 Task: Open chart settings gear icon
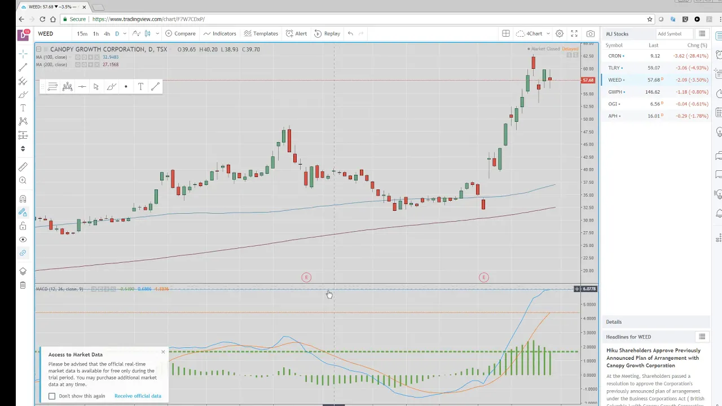coord(560,34)
